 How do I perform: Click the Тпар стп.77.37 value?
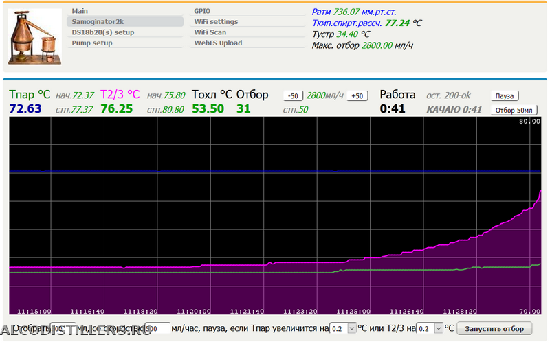tap(74, 110)
